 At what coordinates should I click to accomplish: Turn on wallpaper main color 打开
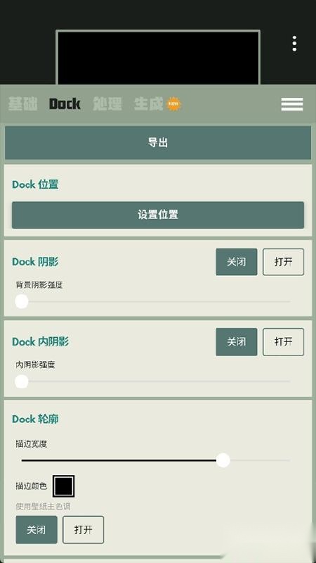83,530
